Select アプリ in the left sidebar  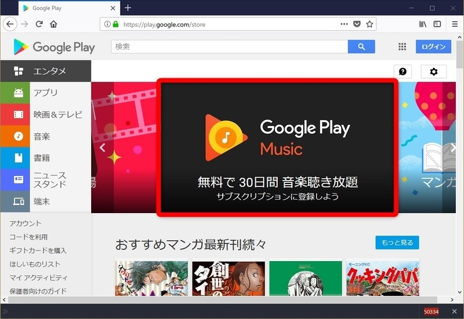click(x=45, y=93)
